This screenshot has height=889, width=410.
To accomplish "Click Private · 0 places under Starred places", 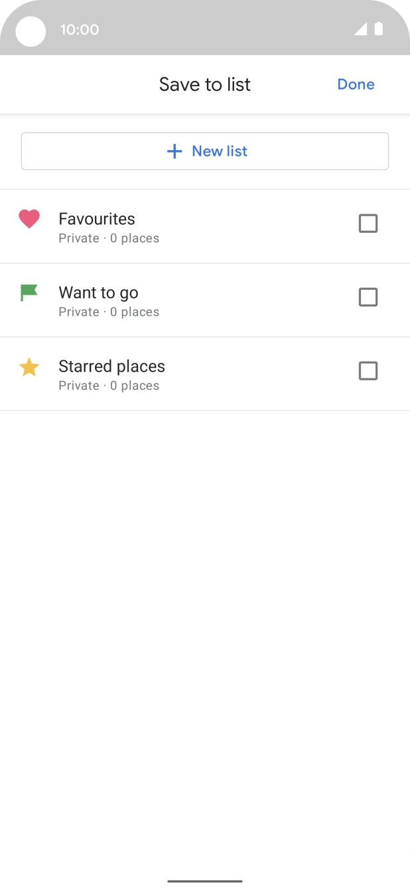I will point(109,385).
